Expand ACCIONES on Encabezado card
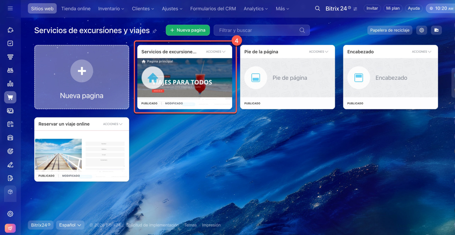Image resolution: width=455 pixels, height=235 pixels. [x=422, y=52]
